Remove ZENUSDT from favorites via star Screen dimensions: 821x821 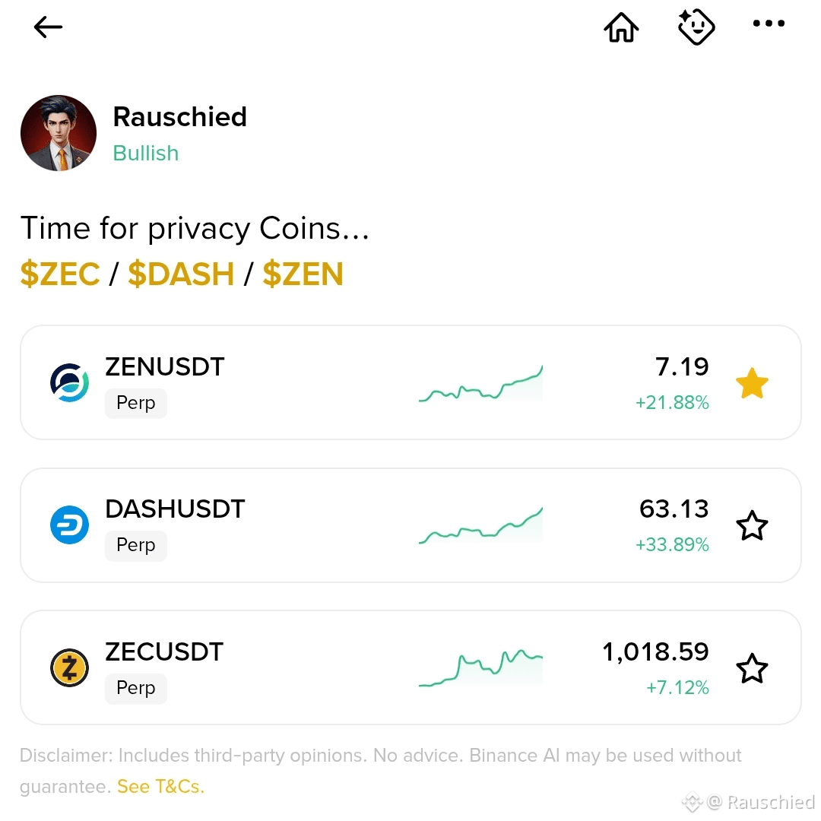pos(752,383)
